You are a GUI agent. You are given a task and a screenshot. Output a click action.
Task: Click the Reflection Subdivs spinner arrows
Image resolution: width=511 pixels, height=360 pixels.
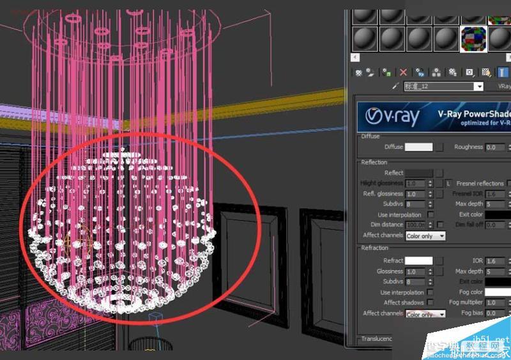[x=431, y=204]
